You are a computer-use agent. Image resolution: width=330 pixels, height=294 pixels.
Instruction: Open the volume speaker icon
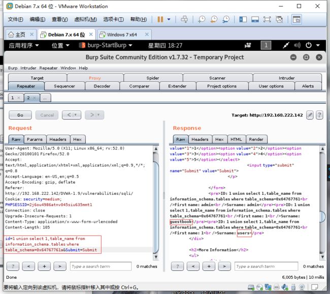pyautogui.click(x=297, y=45)
